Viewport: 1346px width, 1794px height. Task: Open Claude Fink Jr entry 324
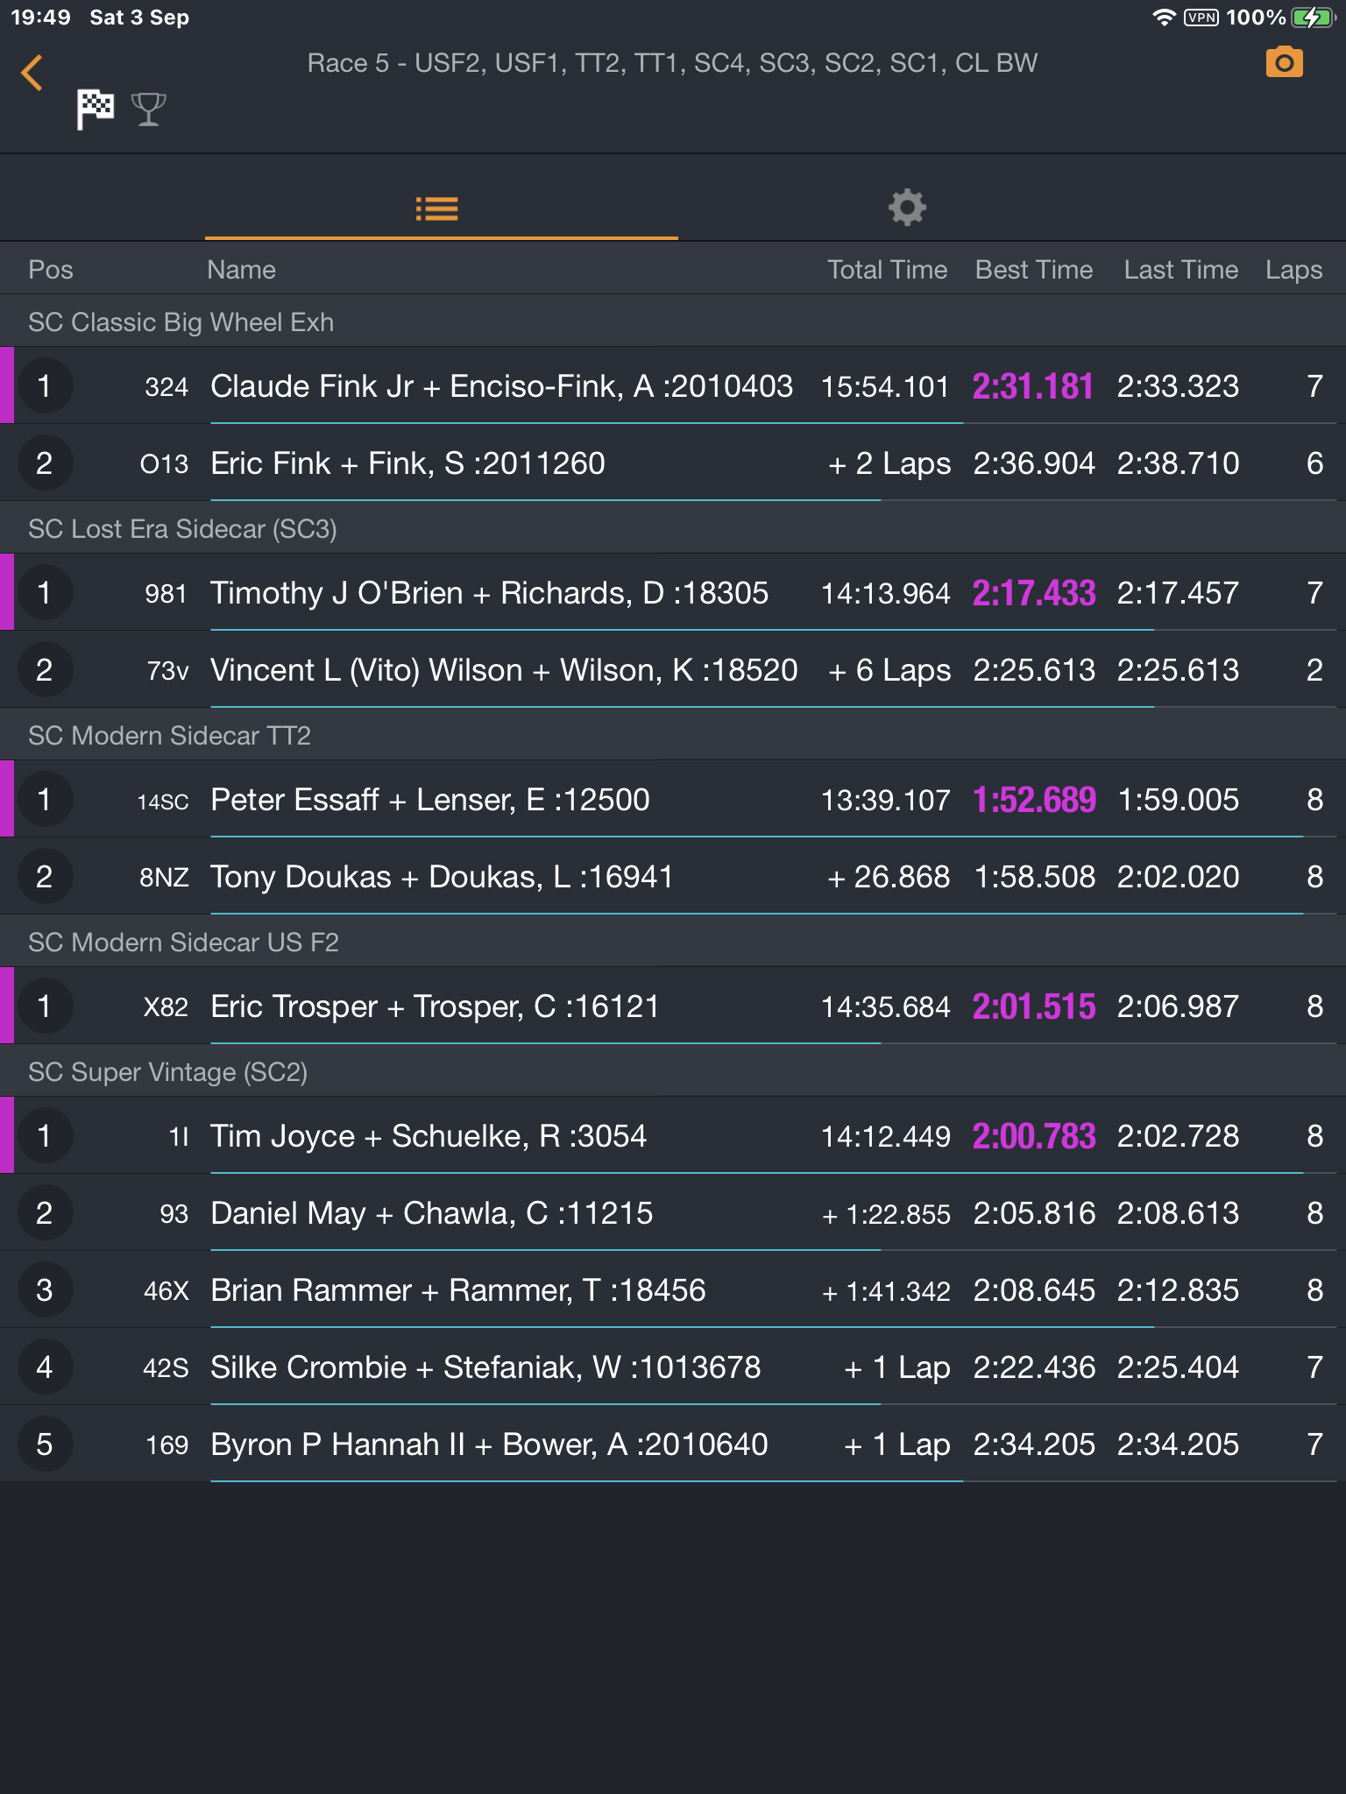(x=673, y=386)
